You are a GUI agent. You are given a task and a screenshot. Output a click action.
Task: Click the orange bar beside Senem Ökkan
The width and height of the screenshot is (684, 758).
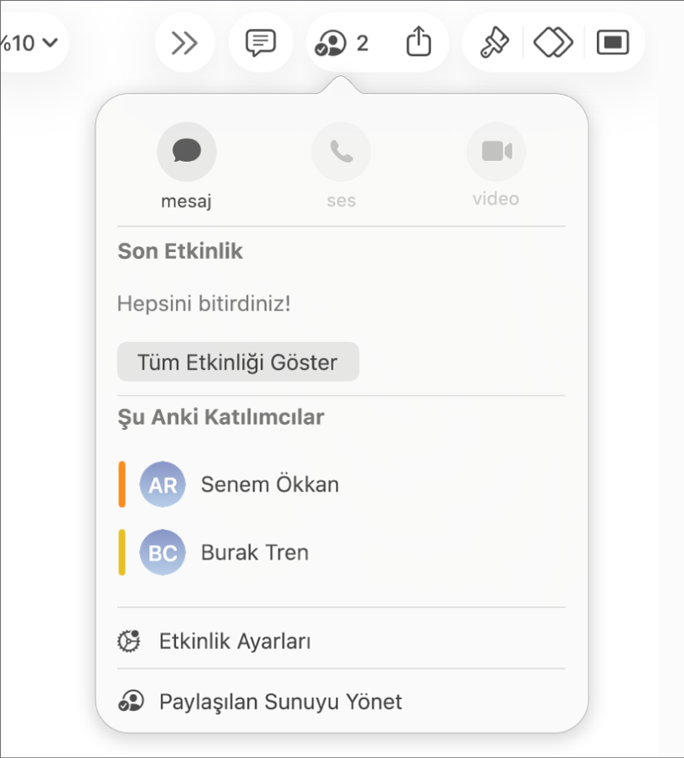point(122,484)
